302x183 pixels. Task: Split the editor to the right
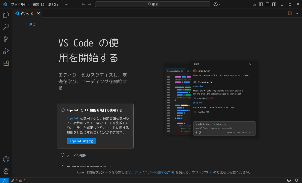pyautogui.click(x=290, y=13)
